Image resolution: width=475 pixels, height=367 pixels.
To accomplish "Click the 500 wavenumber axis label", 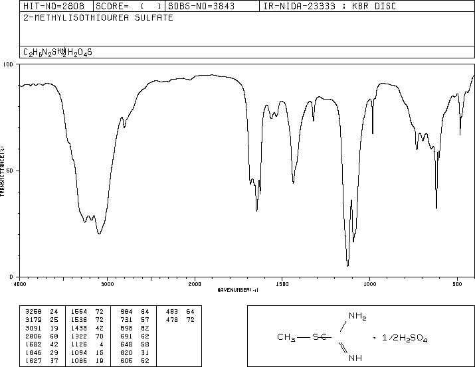I will (457, 284).
